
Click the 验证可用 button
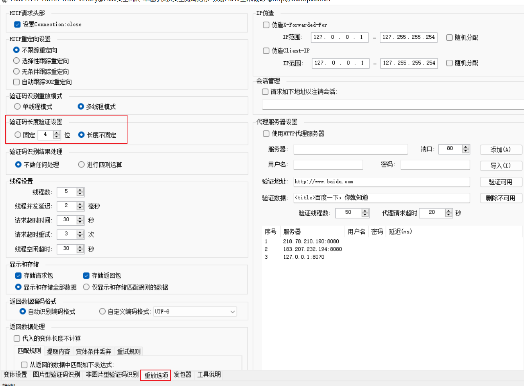[x=501, y=182]
